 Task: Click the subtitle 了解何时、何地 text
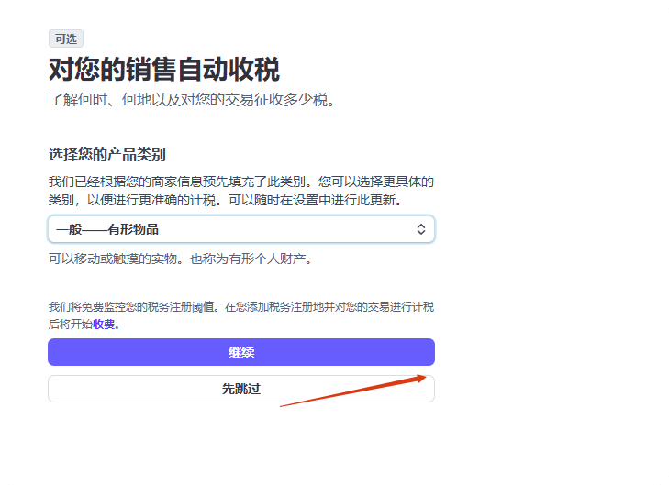tap(191, 99)
